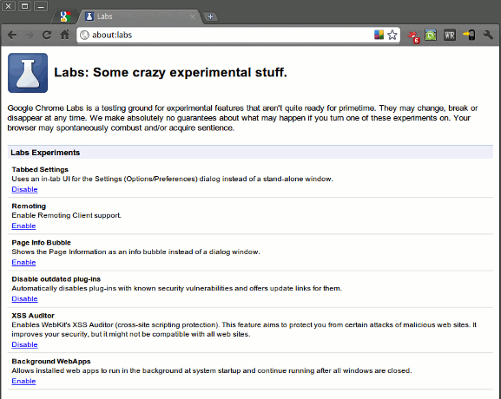This screenshot has height=399, width=501.
Task: Click the forward navigation arrow
Action: click(30, 35)
